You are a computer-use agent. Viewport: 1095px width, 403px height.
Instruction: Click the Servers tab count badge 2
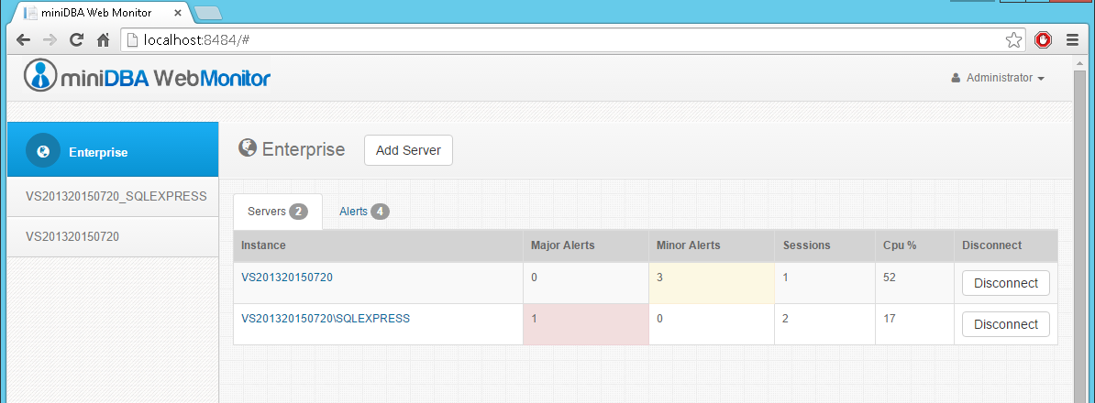pyautogui.click(x=298, y=212)
